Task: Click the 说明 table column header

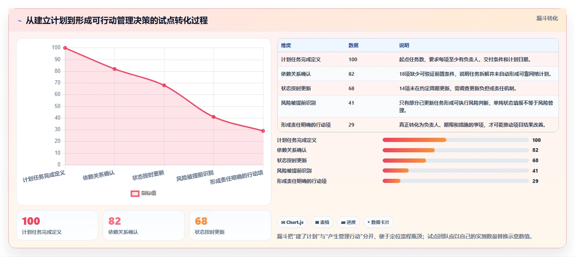Action: coord(404,46)
